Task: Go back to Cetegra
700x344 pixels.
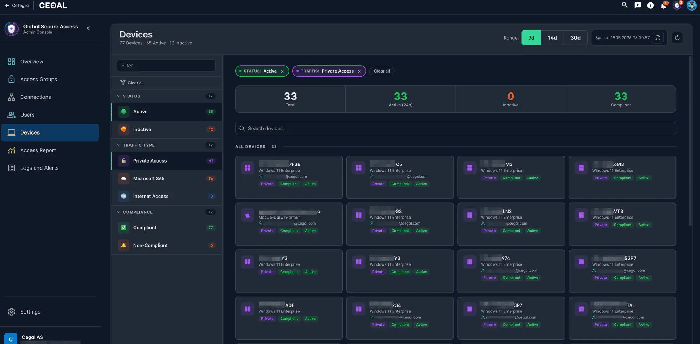Action: [x=17, y=5]
